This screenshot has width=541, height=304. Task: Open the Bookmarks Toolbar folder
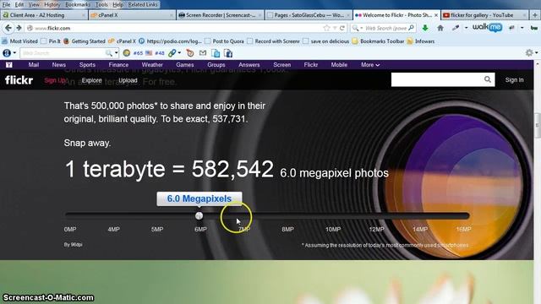pos(378,41)
